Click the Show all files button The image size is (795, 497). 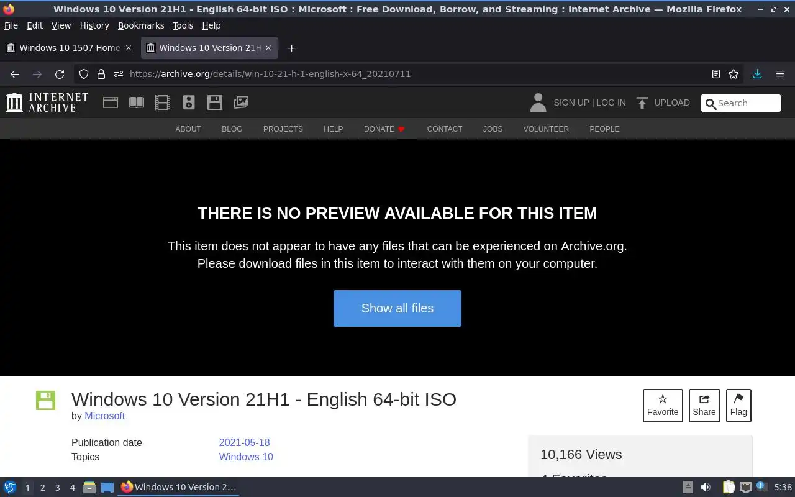coord(397,308)
